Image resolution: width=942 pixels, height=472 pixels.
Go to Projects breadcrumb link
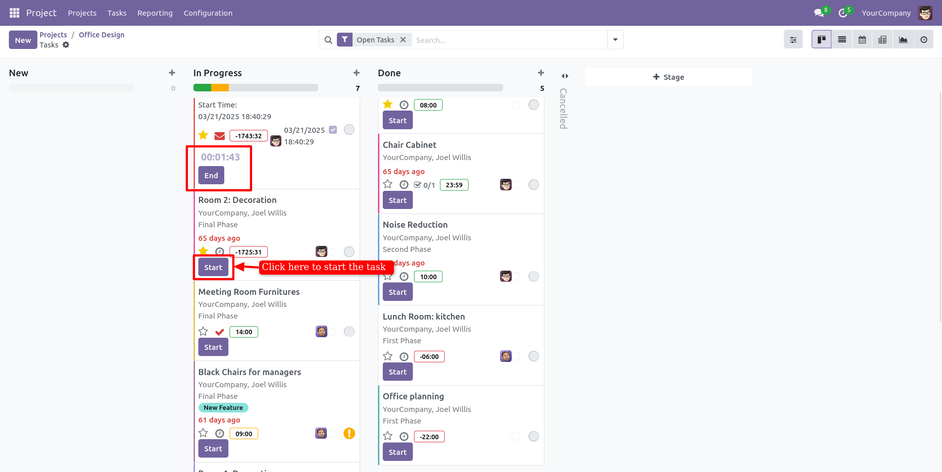[x=54, y=35]
